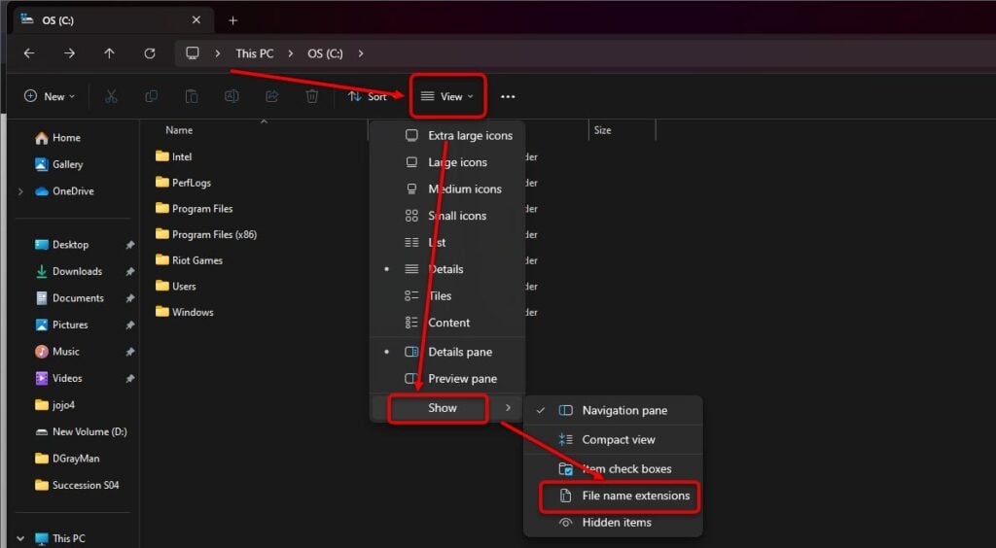Toggle Hidden items visibility
Viewport: 996px width, 548px height.
[x=617, y=523]
